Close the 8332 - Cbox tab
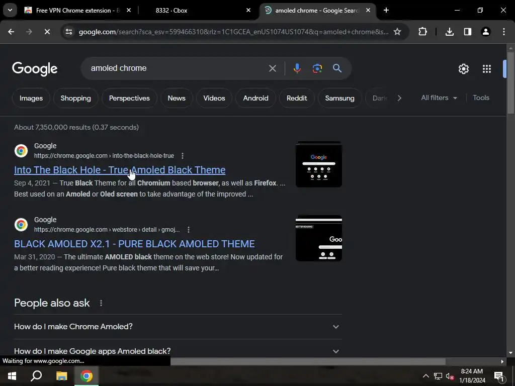515x386 pixels. (248, 10)
